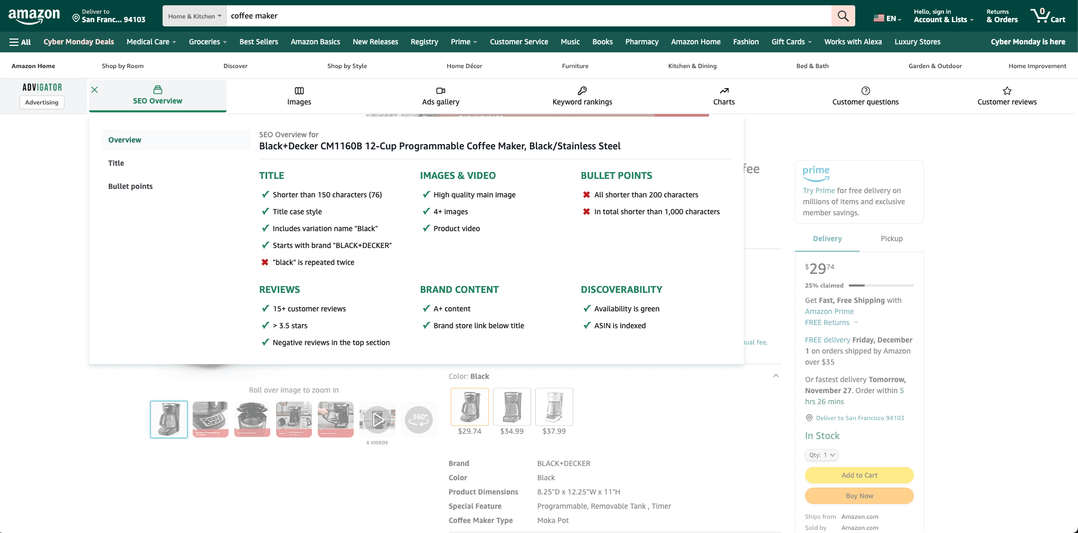Select the $37.99 white color swatch
The image size is (1078, 533).
click(554, 407)
